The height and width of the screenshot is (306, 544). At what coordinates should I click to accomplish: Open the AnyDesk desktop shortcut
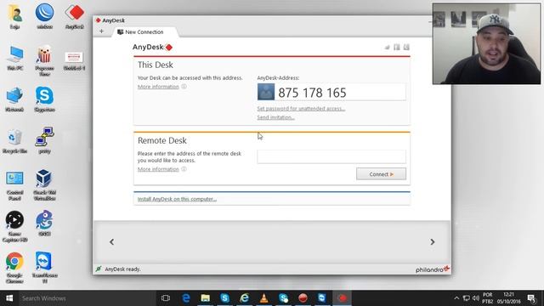tap(74, 16)
